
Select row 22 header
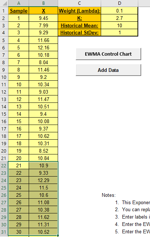[x=4, y=165]
